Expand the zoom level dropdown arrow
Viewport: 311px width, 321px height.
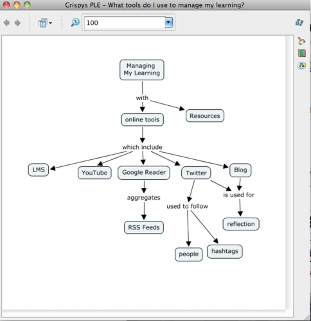click(169, 23)
